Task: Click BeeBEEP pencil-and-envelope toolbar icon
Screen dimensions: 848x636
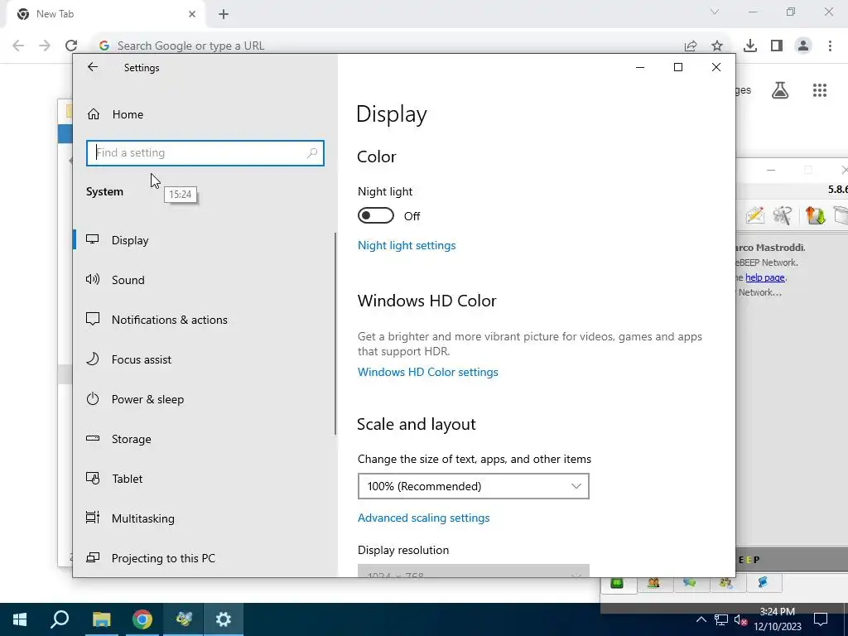Action: click(755, 215)
